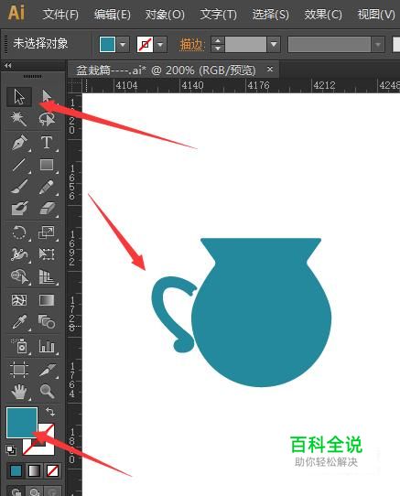Image resolution: width=400 pixels, height=496 pixels.
Task: Select the Rectangle tool
Action: tap(47, 165)
